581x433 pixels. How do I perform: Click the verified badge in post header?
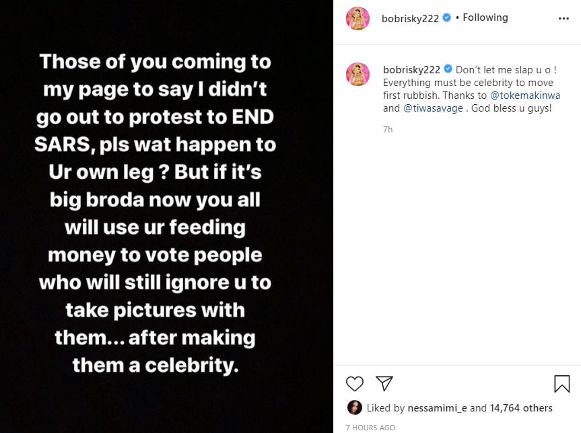pyautogui.click(x=446, y=18)
